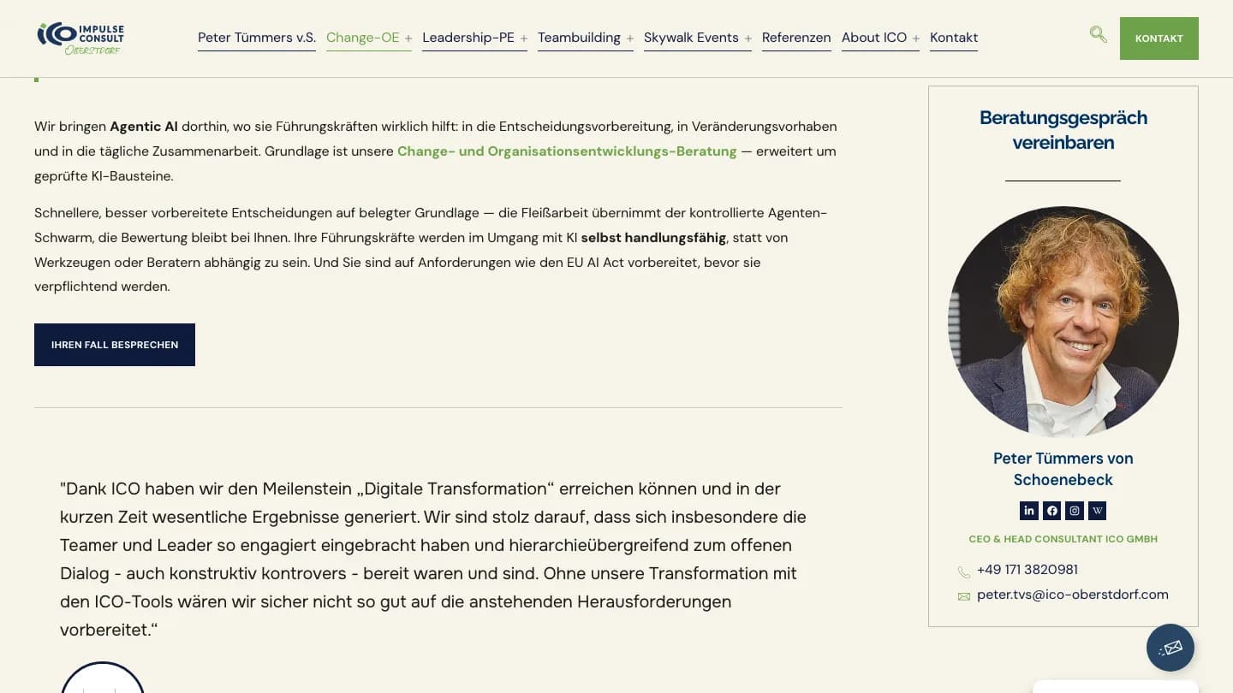Screen dimensions: 1233x693
Task: Click the testimonial quote about Digitale Transformation
Action: coord(433,559)
